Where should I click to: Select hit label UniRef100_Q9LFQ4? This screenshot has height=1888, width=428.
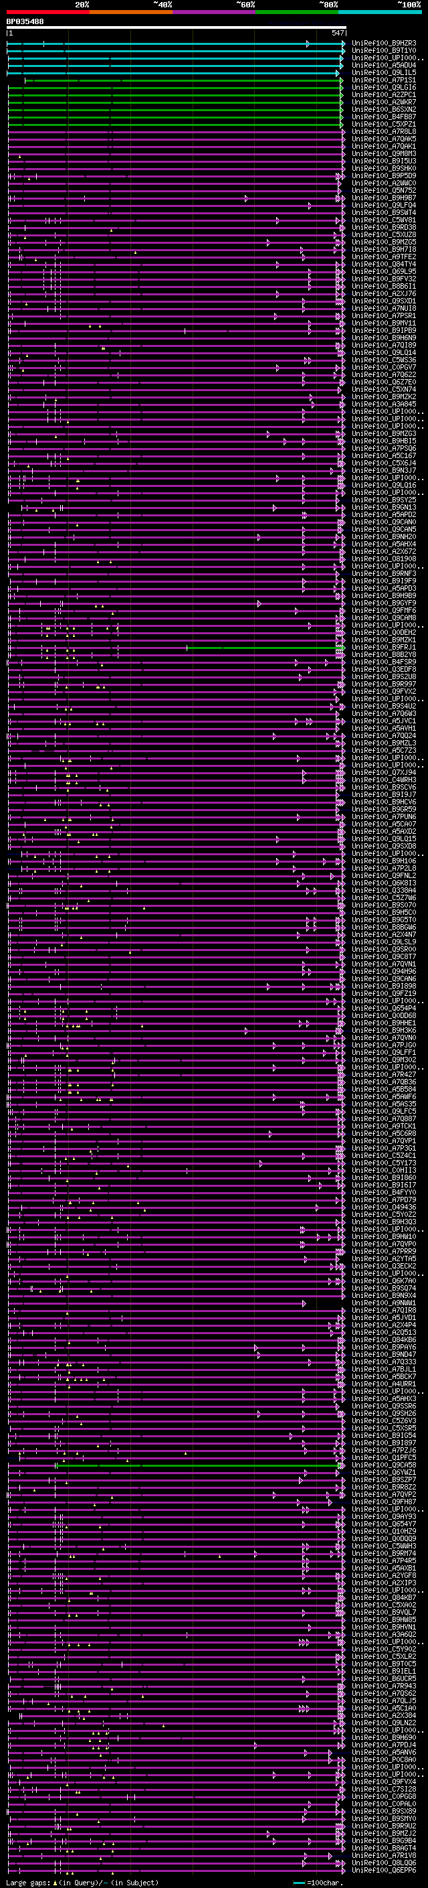[x=384, y=205]
